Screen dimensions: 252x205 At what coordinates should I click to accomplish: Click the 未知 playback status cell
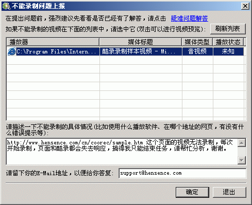coord(228,51)
